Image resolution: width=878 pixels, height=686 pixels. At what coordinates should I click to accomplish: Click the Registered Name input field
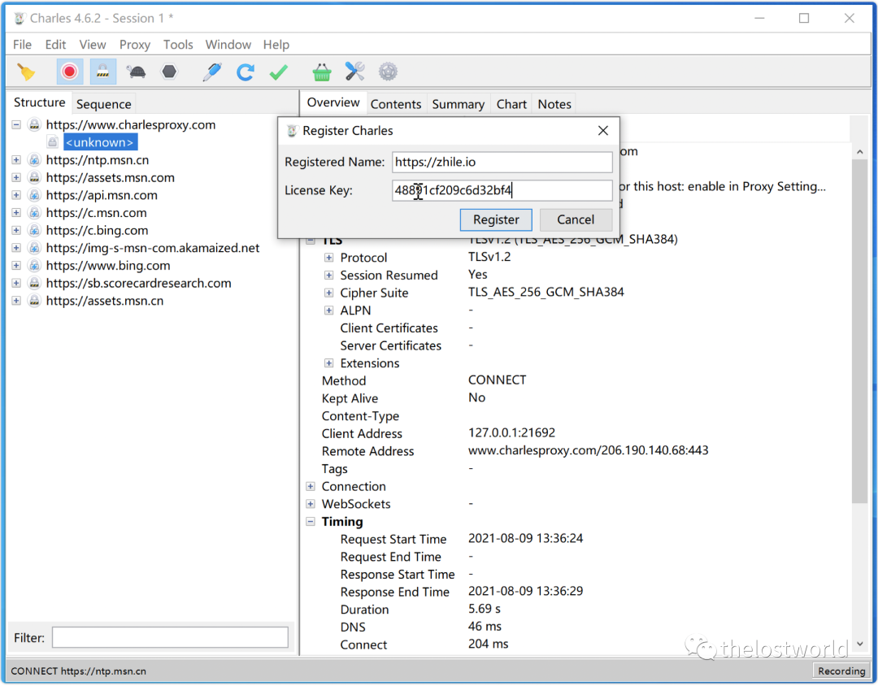pyautogui.click(x=502, y=162)
